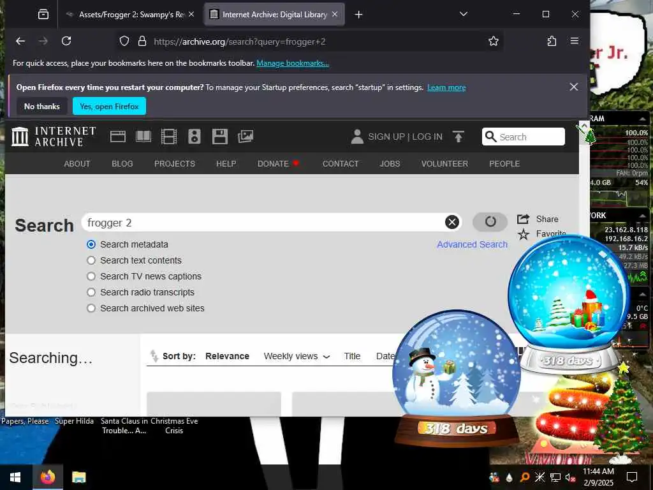Screen dimensions: 653x490
Task: Click the user avatar icon
Action: click(357, 137)
